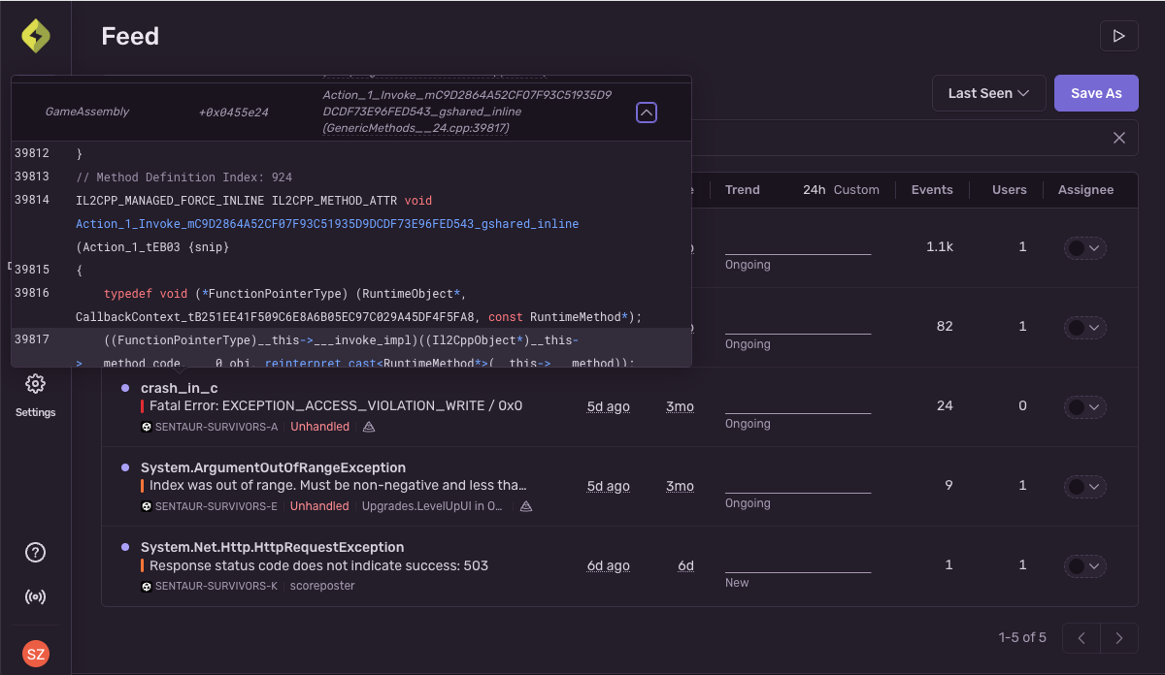Image resolution: width=1165 pixels, height=675 pixels.
Task: Click the broadcast icon above the avatar
Action: (x=35, y=596)
